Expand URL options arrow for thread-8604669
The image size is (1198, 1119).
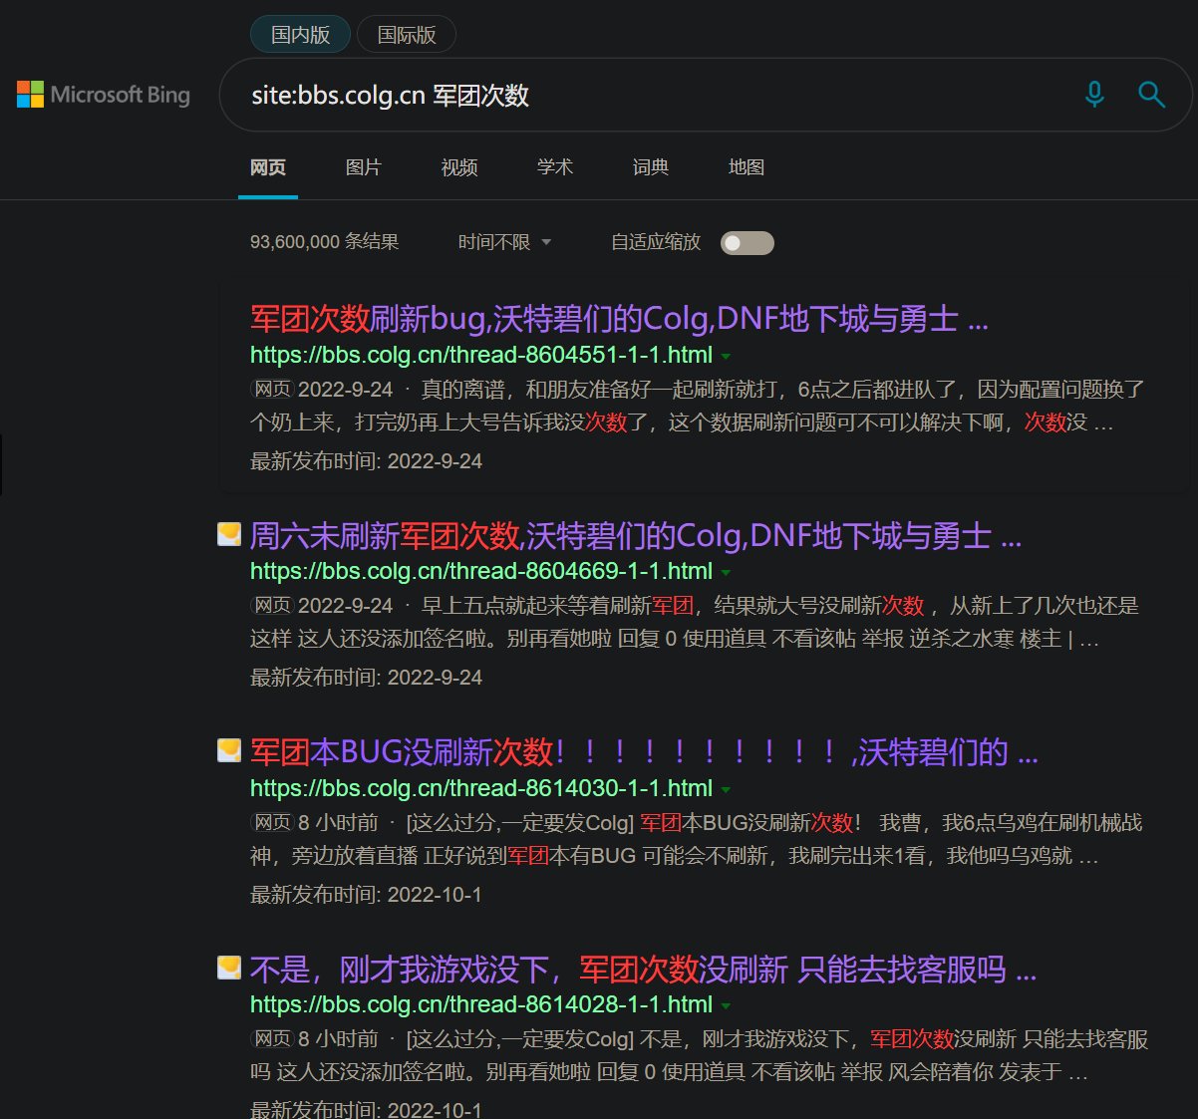[726, 572]
